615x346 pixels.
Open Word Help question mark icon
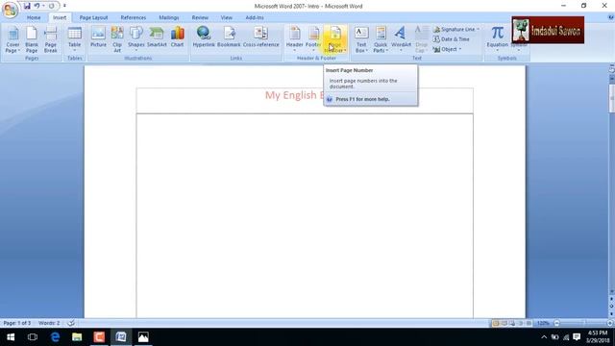(x=611, y=17)
